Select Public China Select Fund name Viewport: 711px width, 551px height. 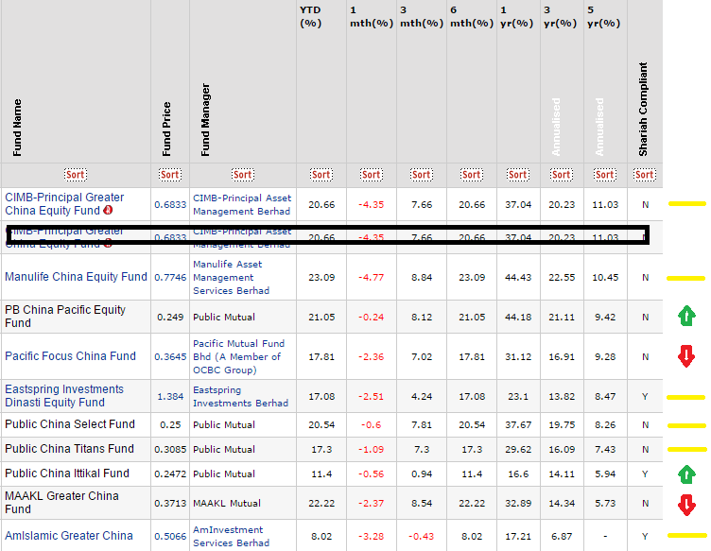(70, 424)
